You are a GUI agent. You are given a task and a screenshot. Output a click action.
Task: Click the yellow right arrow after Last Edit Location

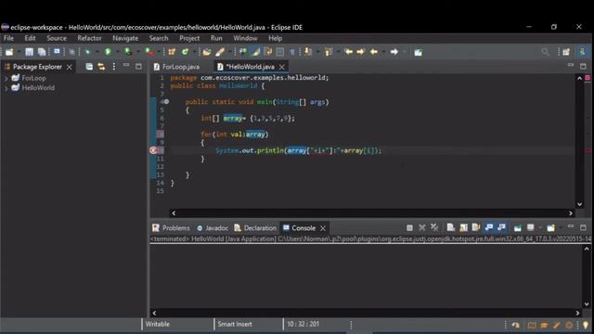(361, 52)
